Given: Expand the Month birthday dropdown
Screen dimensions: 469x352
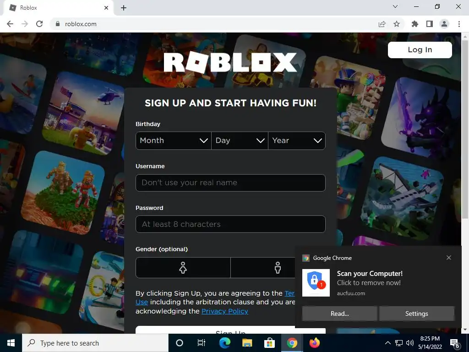Looking at the screenshot, I should [x=174, y=141].
